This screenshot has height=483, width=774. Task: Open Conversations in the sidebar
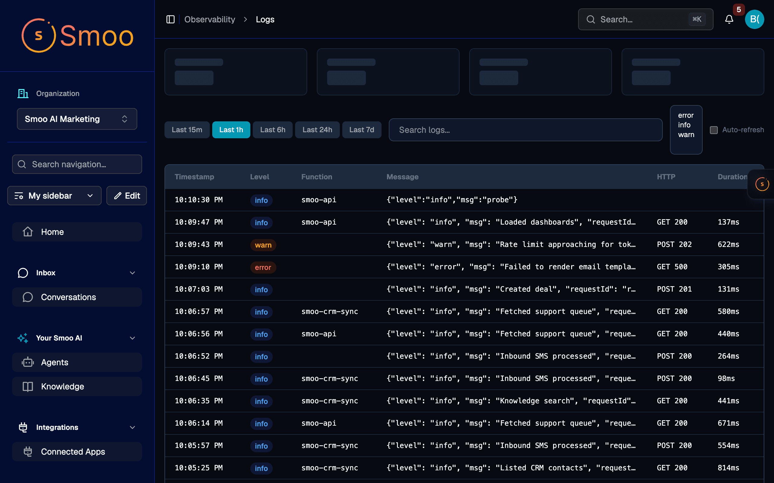pyautogui.click(x=77, y=297)
